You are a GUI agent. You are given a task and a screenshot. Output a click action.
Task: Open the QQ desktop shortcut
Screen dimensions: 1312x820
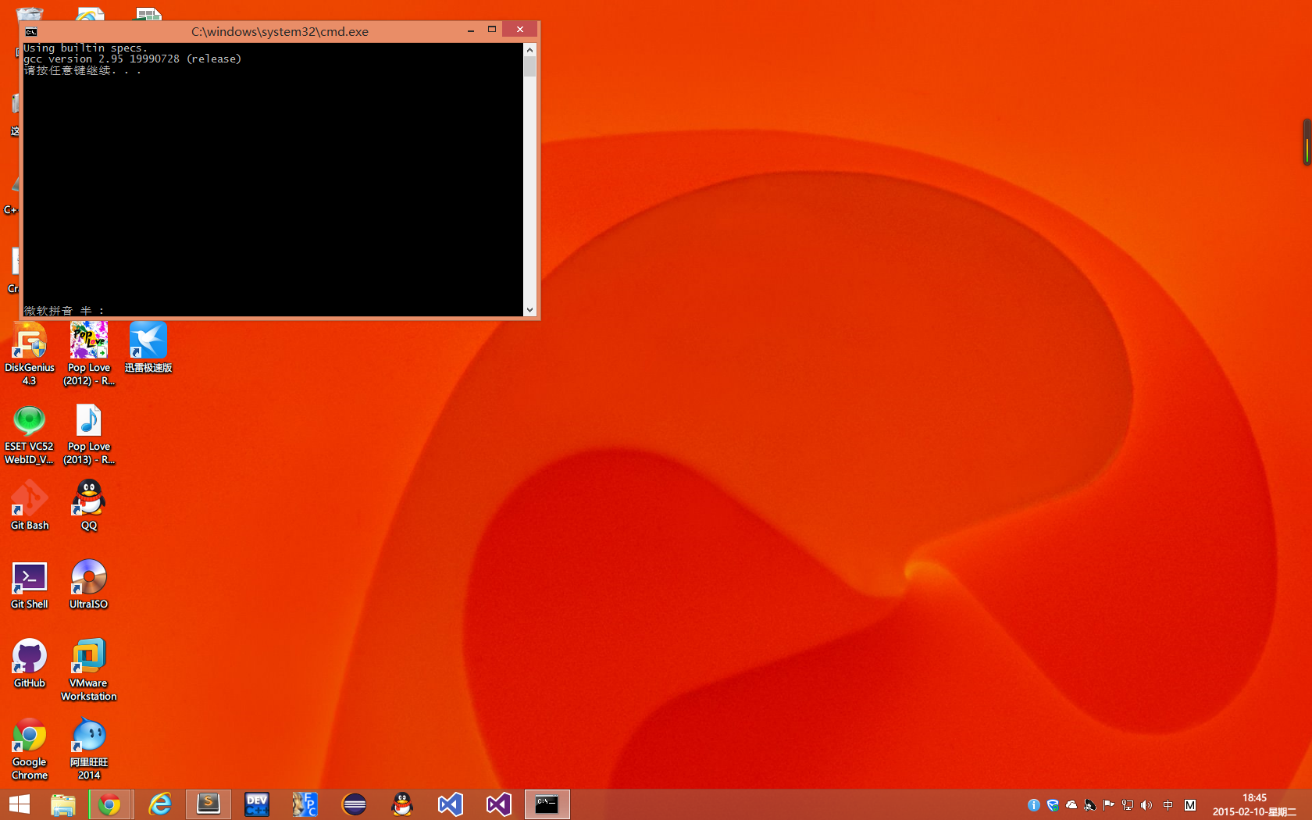[x=89, y=505]
